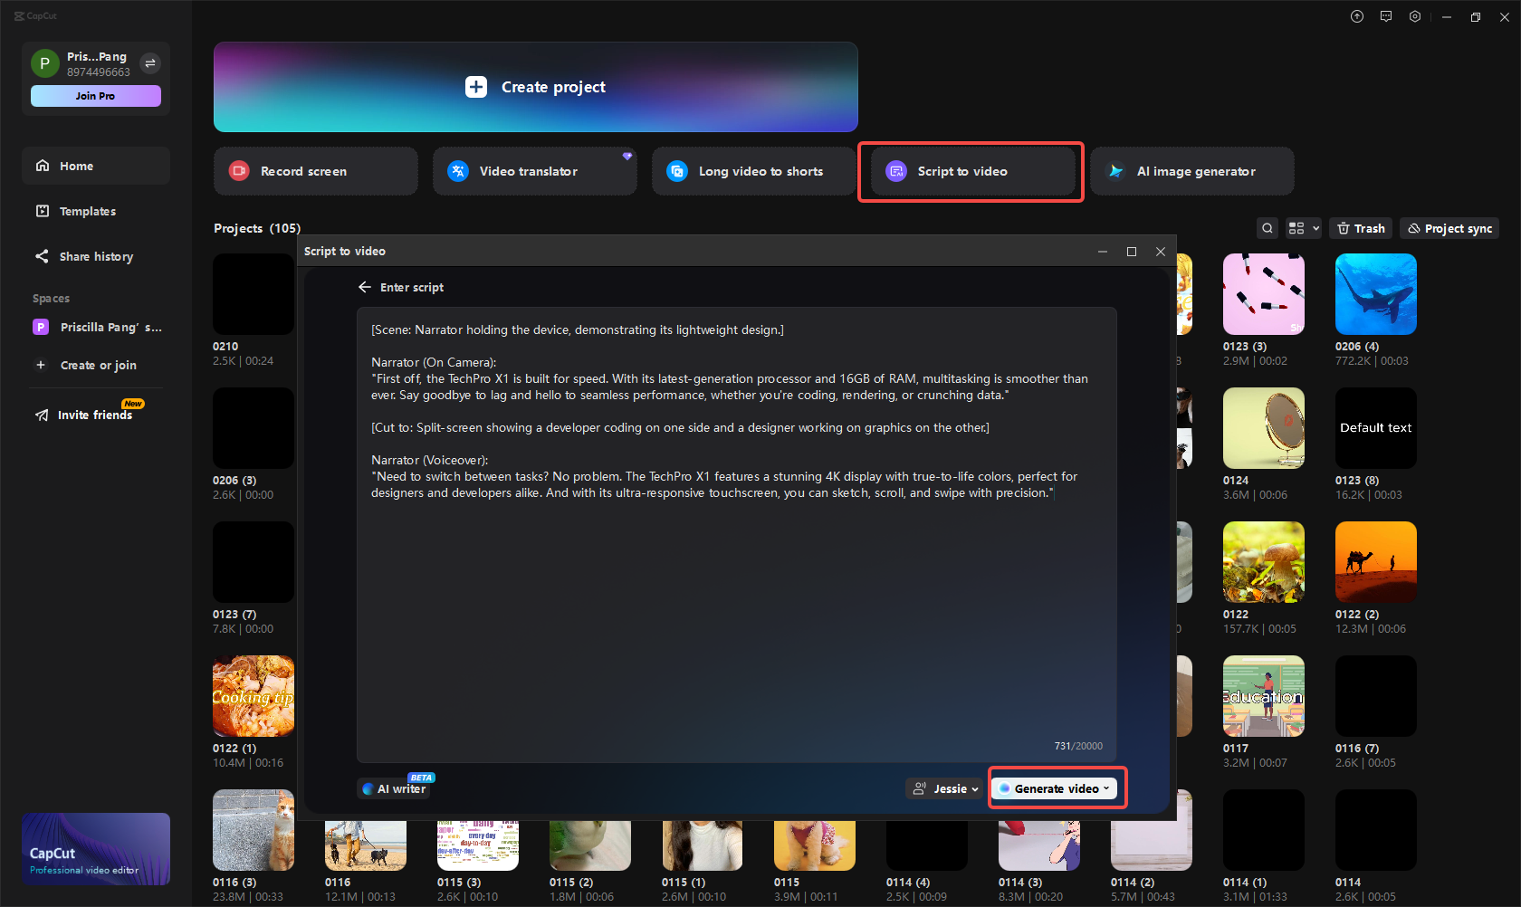Click the Home house icon

43,166
